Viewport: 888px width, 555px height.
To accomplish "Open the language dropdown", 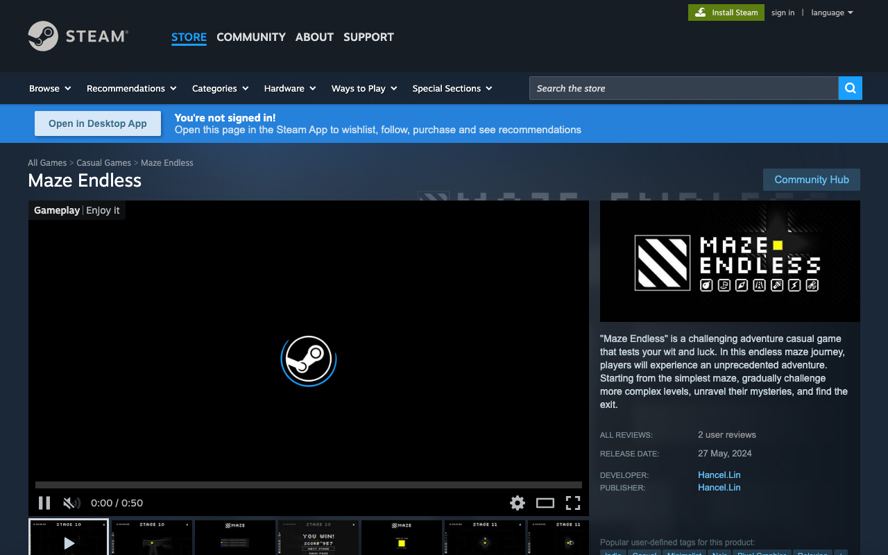I will (832, 12).
